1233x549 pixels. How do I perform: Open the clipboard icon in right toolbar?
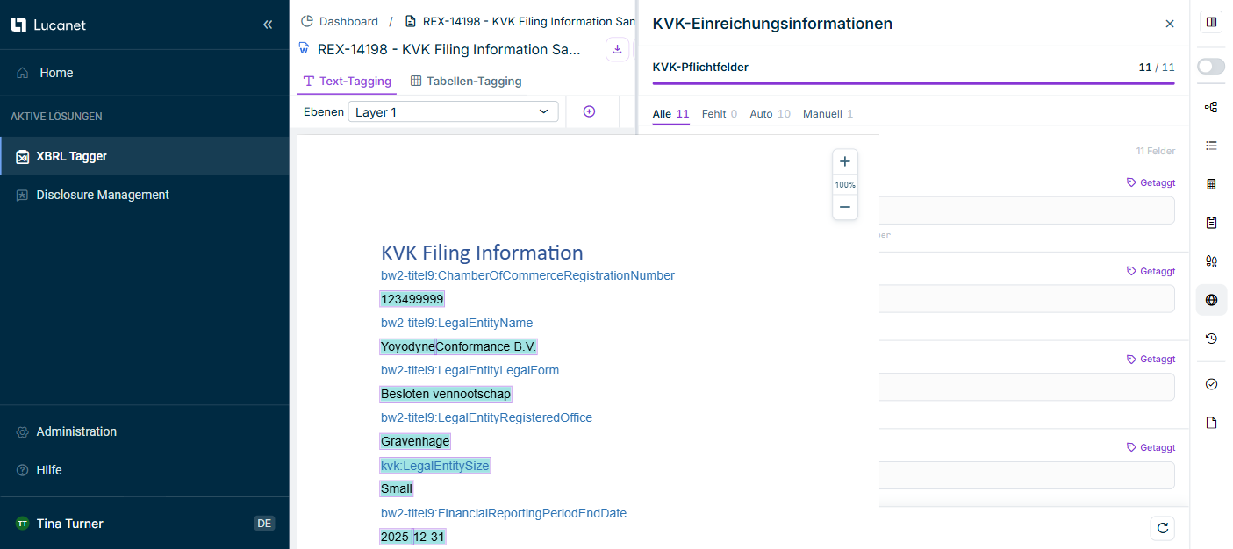(x=1212, y=223)
